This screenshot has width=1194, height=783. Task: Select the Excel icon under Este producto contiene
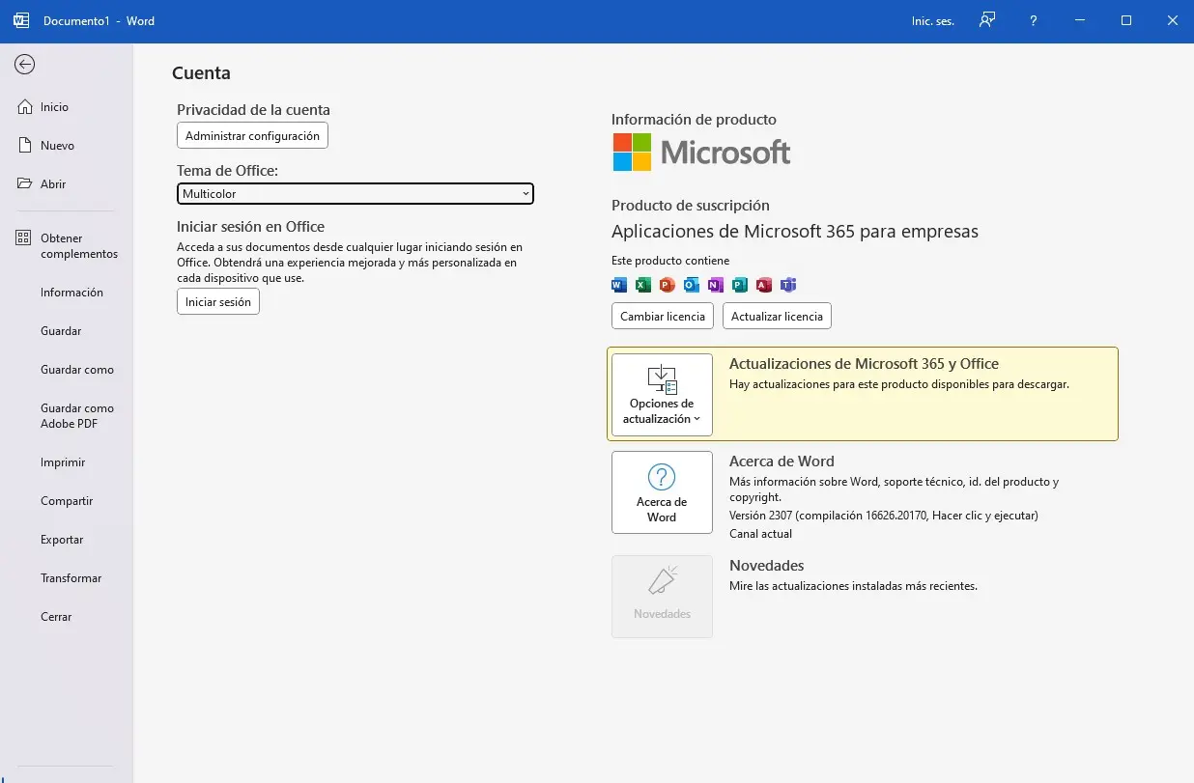point(641,285)
